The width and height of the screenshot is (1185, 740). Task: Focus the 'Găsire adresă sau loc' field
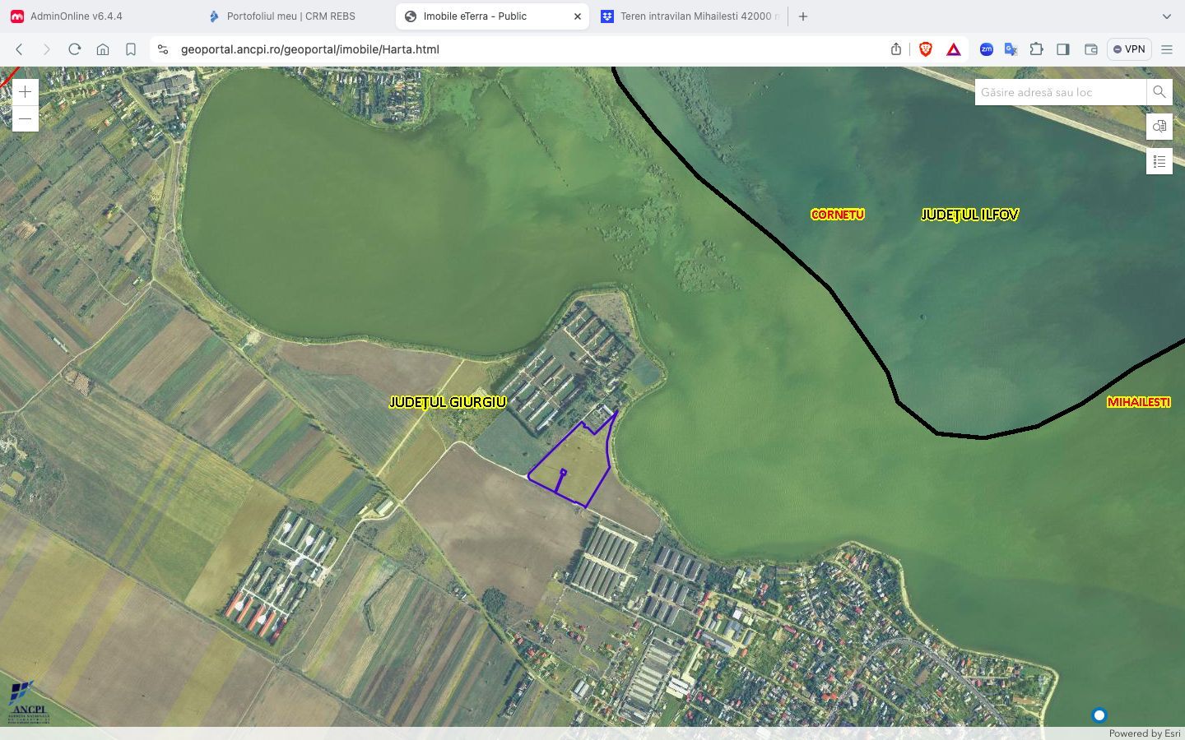tap(1060, 92)
